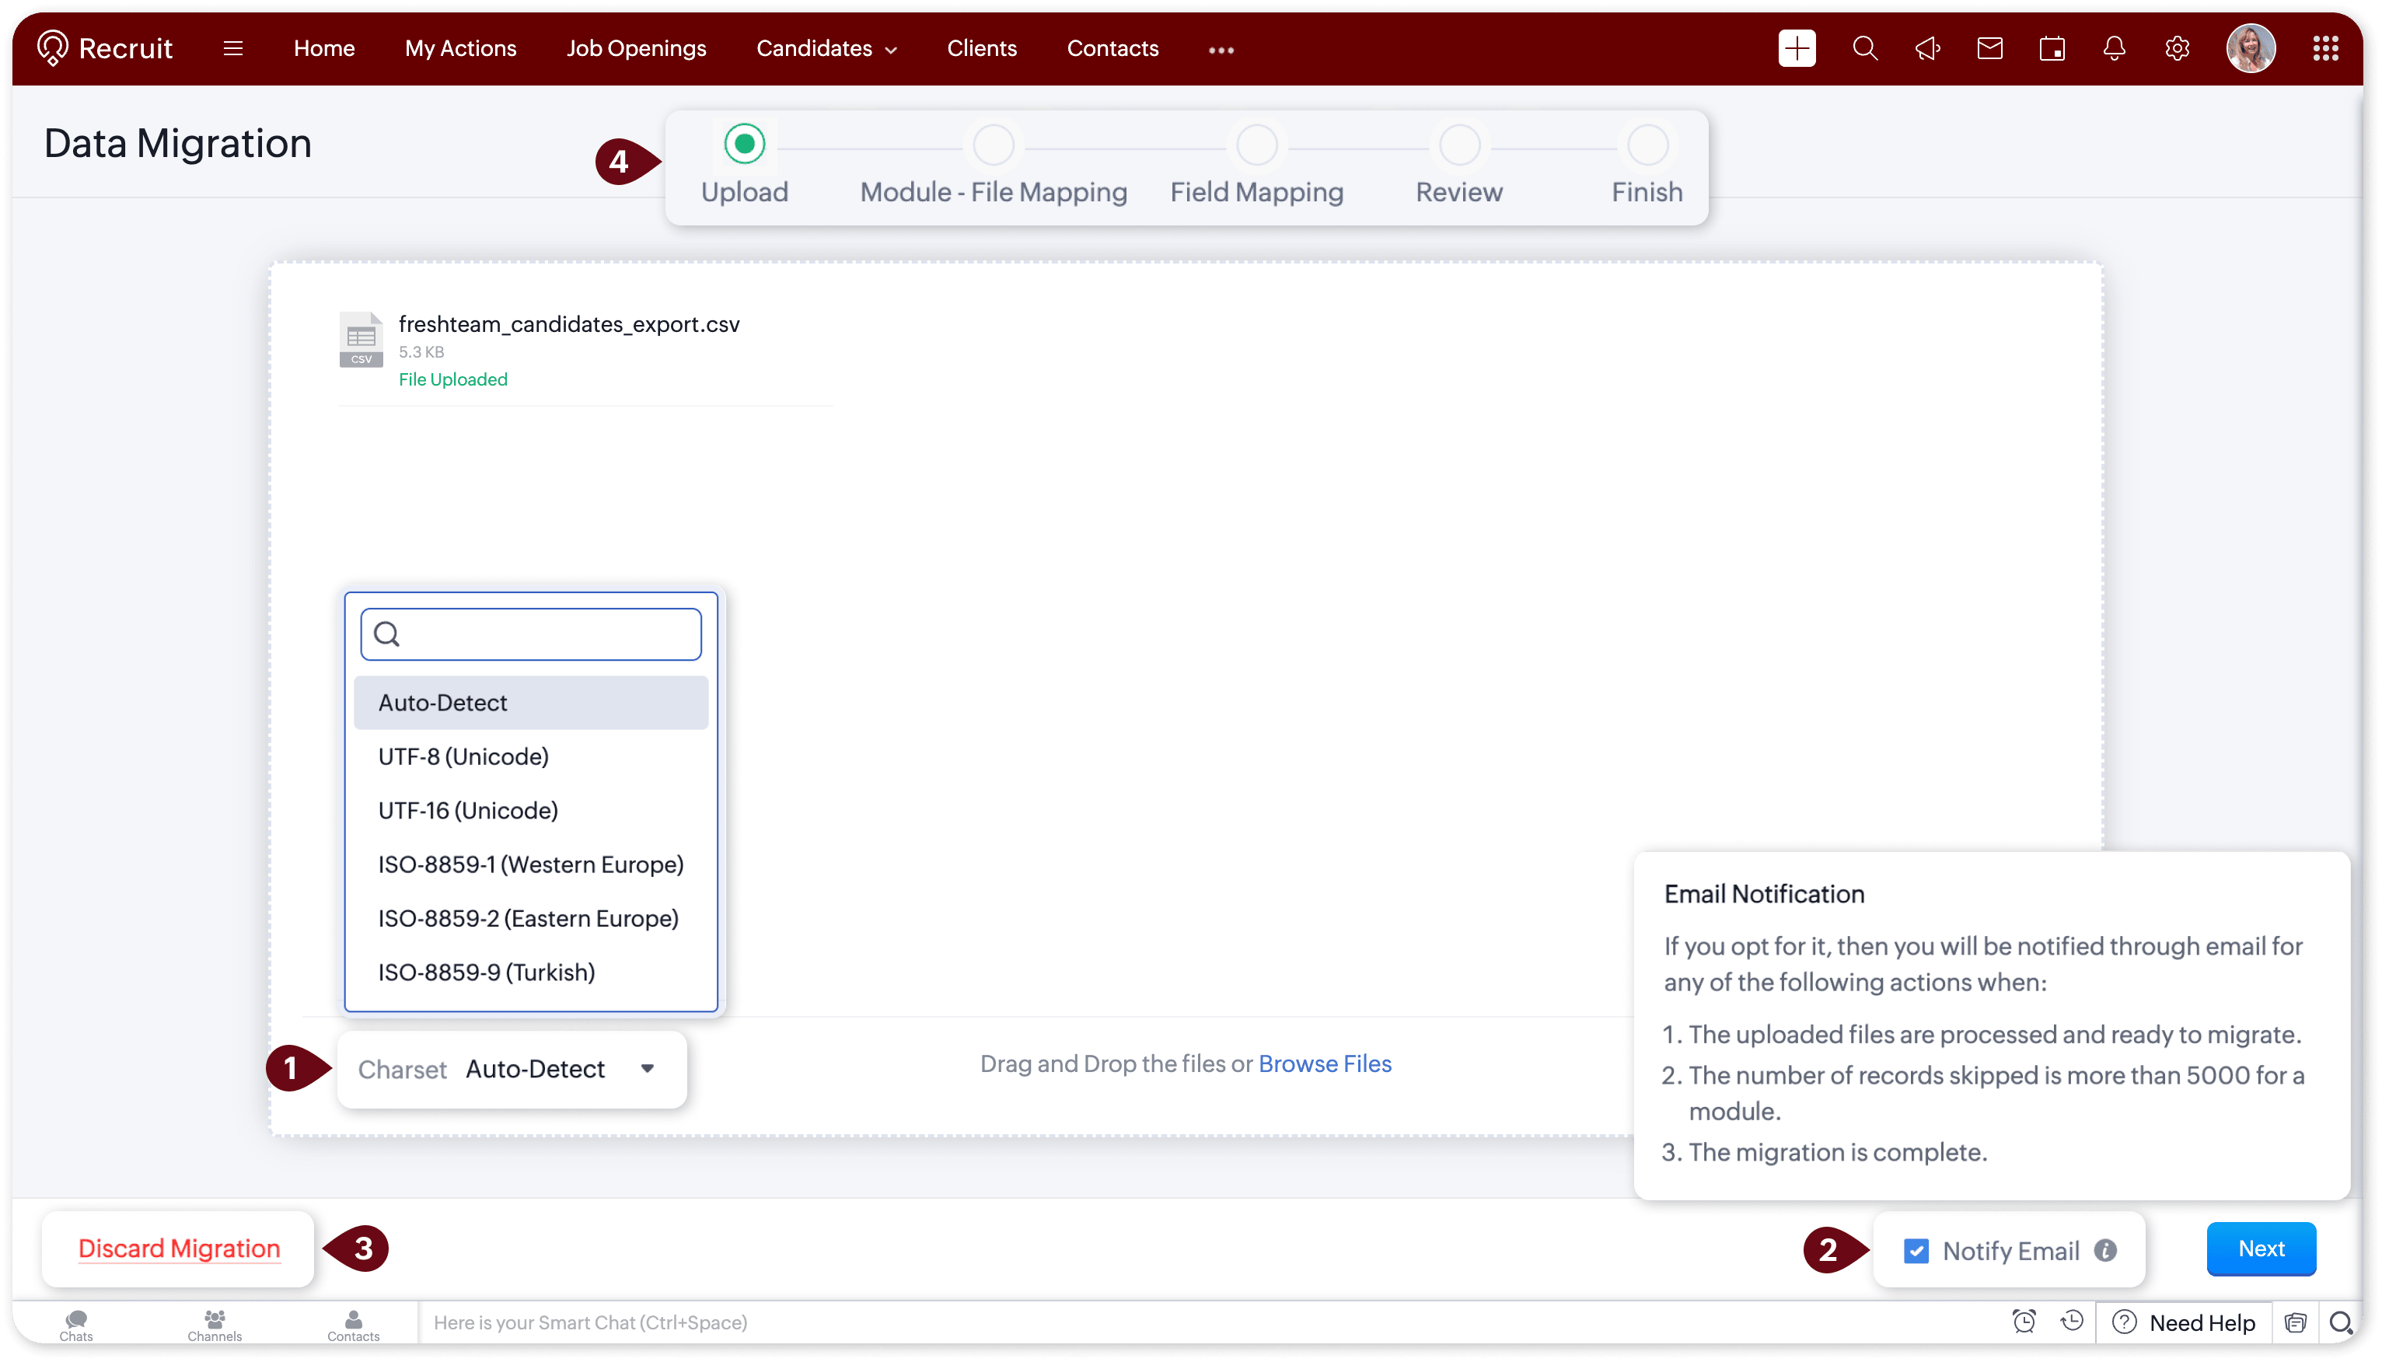Open the megaphone announcements icon
Image resolution: width=2382 pixels, height=1362 pixels.
coord(1926,47)
